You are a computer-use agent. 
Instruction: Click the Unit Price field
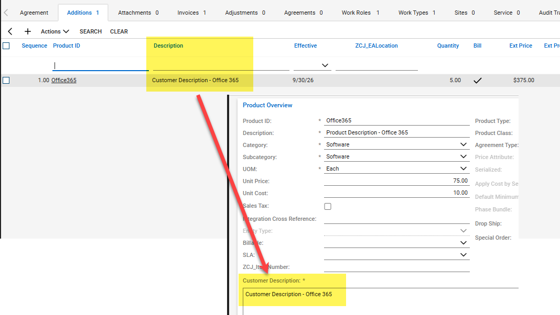point(396,181)
